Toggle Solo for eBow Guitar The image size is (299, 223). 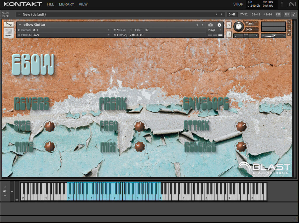(x=229, y=25)
